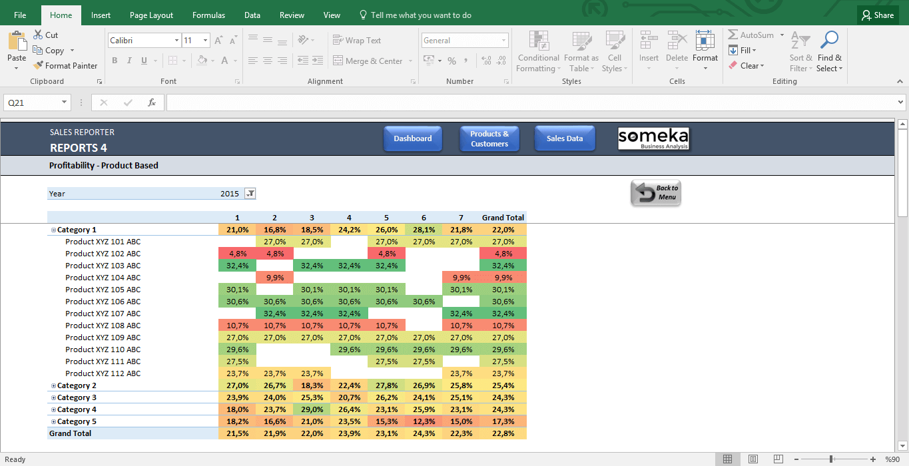Image resolution: width=909 pixels, height=466 pixels.
Task: Click the Back to Menu button
Action: click(x=656, y=193)
